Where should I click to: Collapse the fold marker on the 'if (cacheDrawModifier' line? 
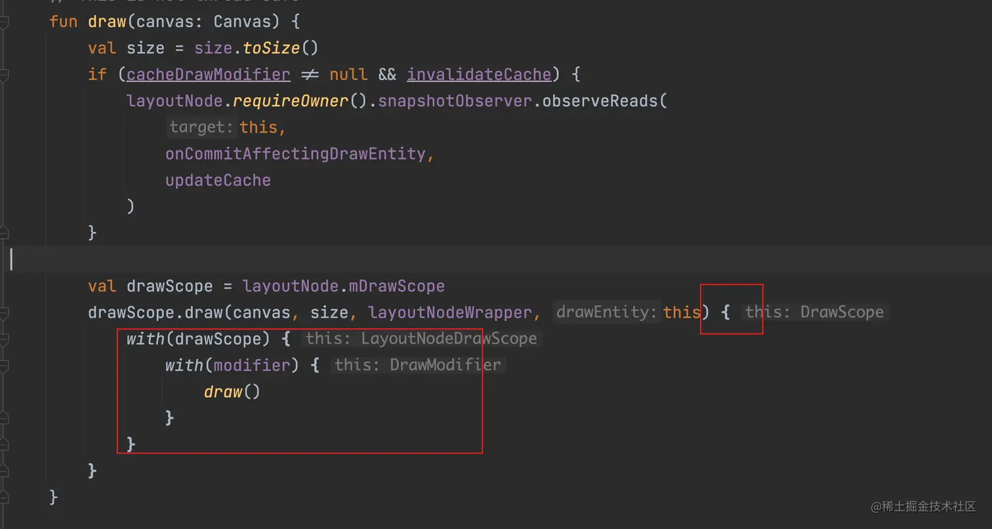(4, 75)
